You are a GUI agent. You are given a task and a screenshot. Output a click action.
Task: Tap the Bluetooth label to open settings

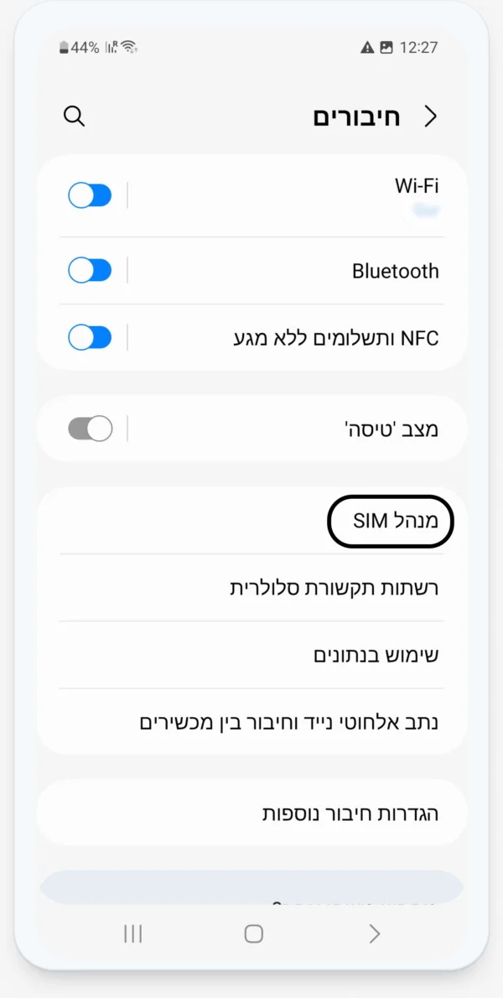[395, 271]
